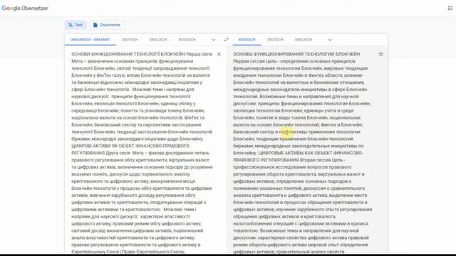Select Russisch as source language
This screenshot has height=256, width=456.
point(187,40)
